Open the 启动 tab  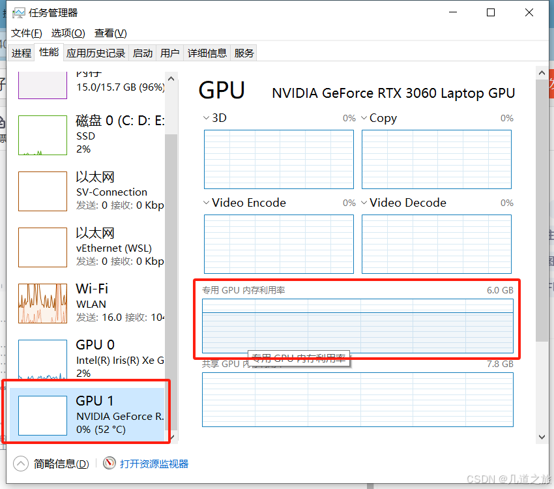click(x=142, y=53)
